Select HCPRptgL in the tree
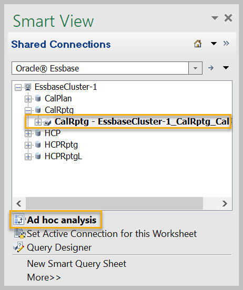This screenshot has width=243, height=290. pos(63,157)
